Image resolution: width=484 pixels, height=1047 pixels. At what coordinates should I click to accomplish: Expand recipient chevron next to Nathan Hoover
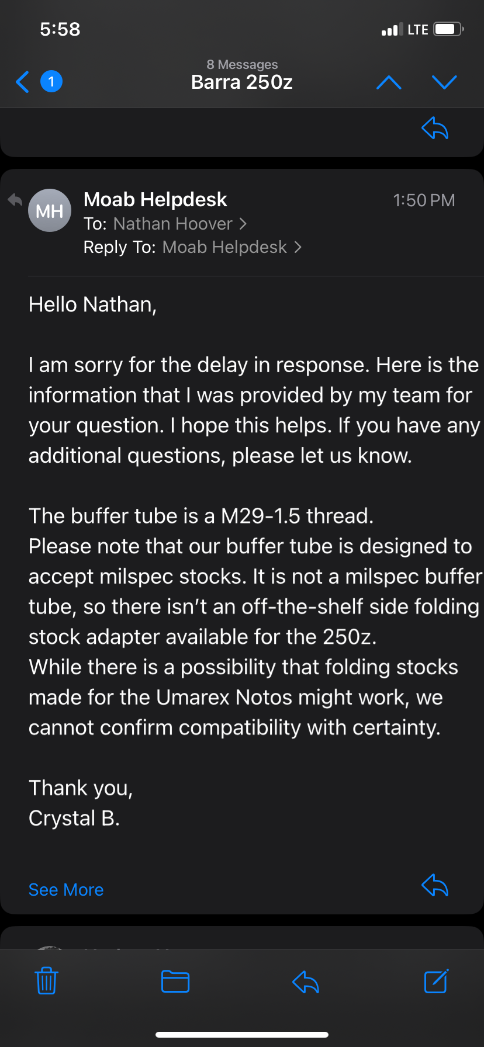pyautogui.click(x=243, y=224)
